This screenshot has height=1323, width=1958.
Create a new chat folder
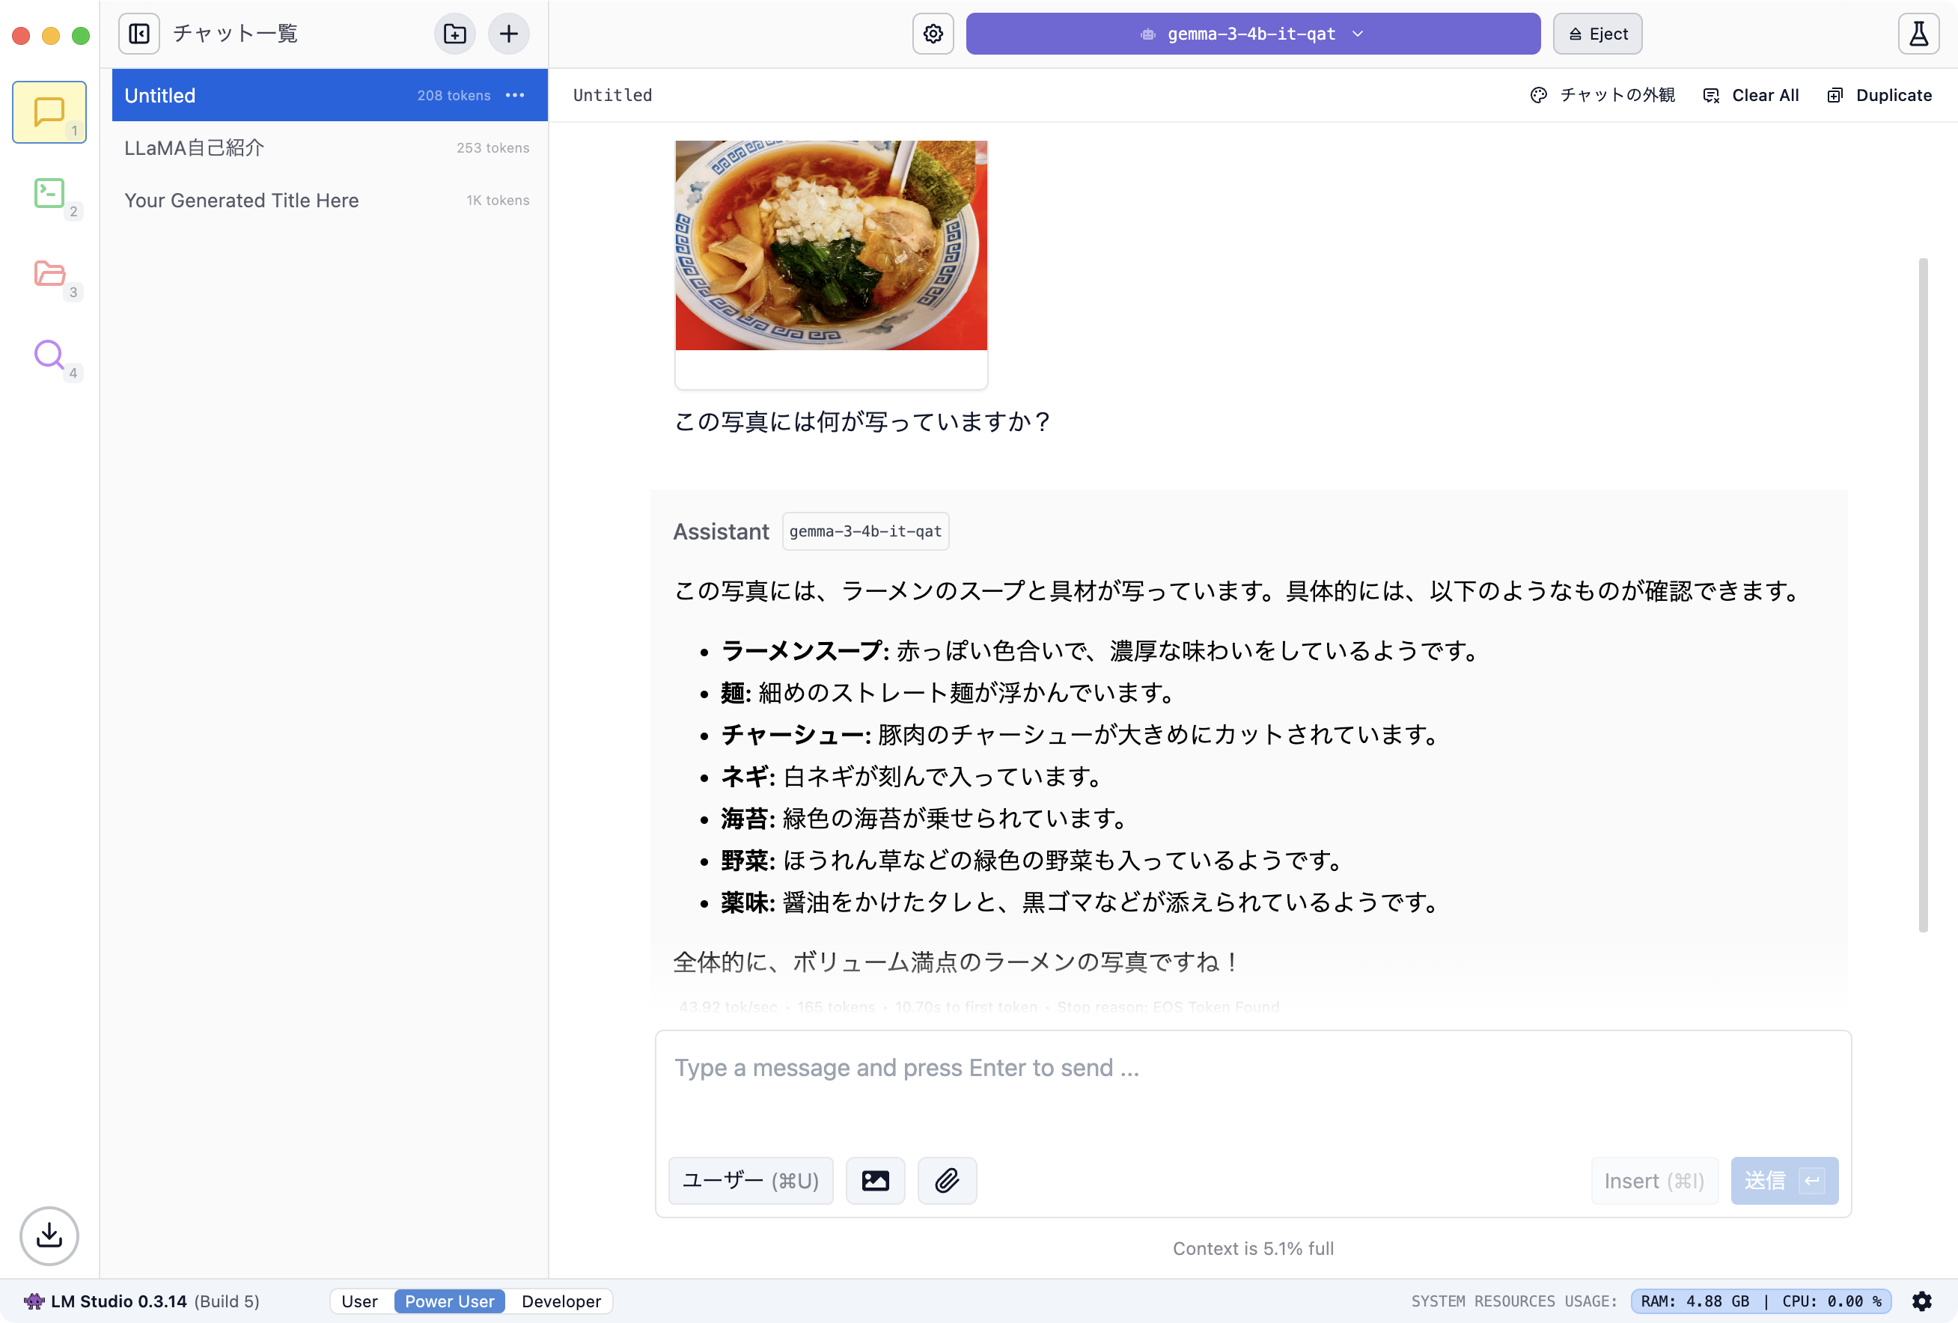tap(455, 34)
